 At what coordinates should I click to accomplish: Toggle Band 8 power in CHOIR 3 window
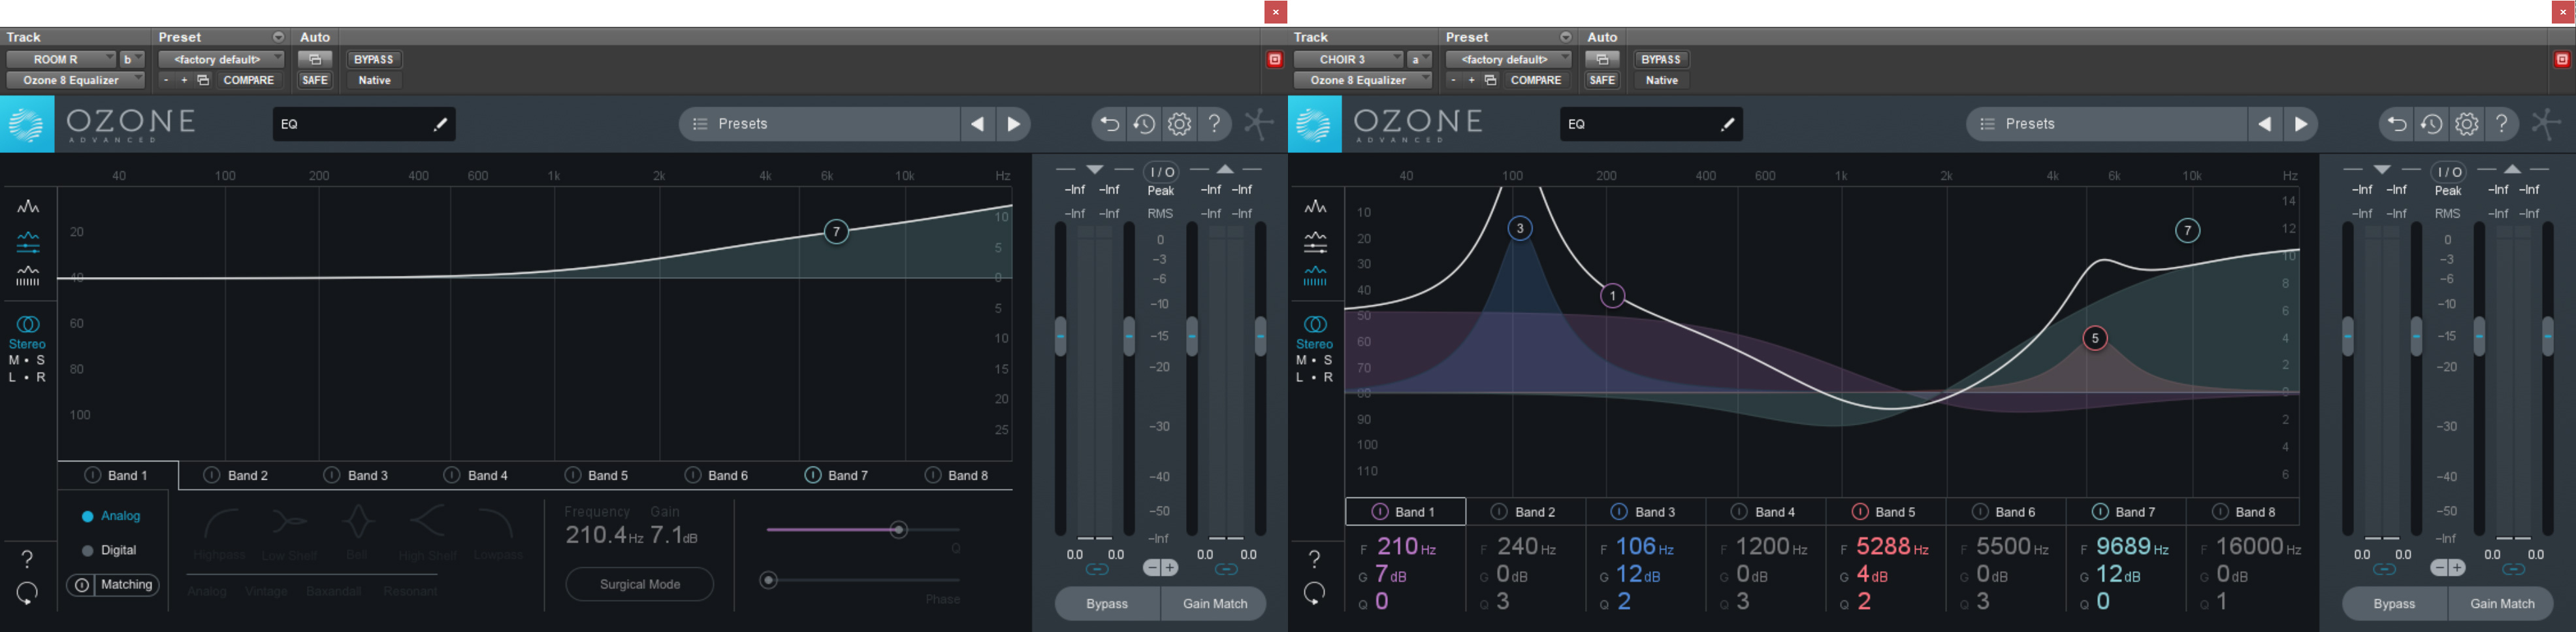[x=2220, y=512]
